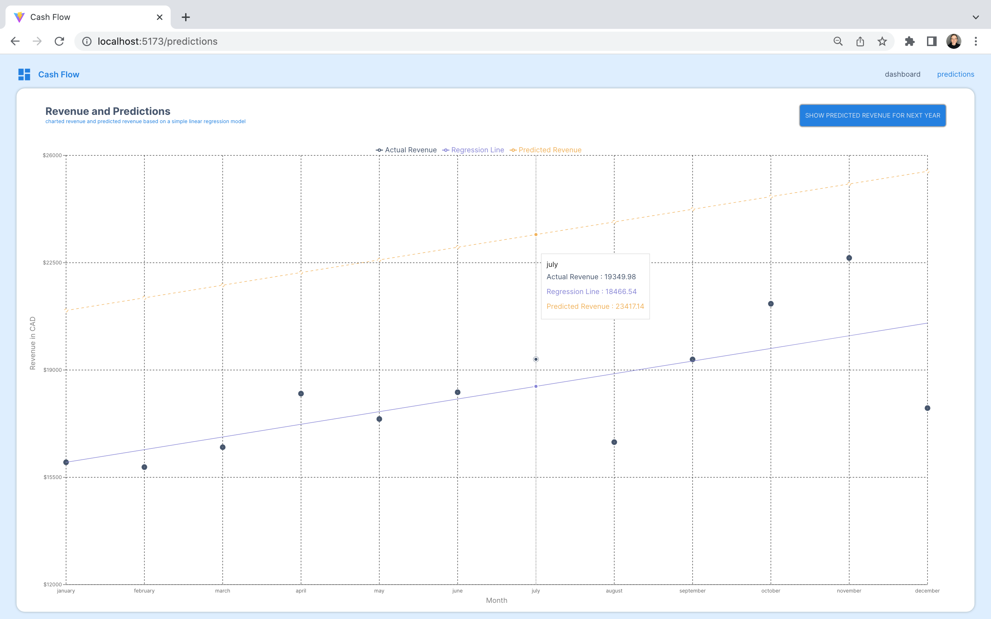The width and height of the screenshot is (991, 619).
Task: Click the july data point on chart
Action: point(536,359)
